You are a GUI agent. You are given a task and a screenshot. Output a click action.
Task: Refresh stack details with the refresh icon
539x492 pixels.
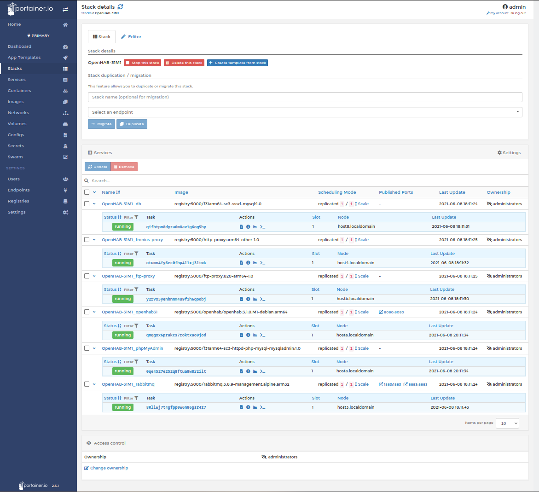120,7
